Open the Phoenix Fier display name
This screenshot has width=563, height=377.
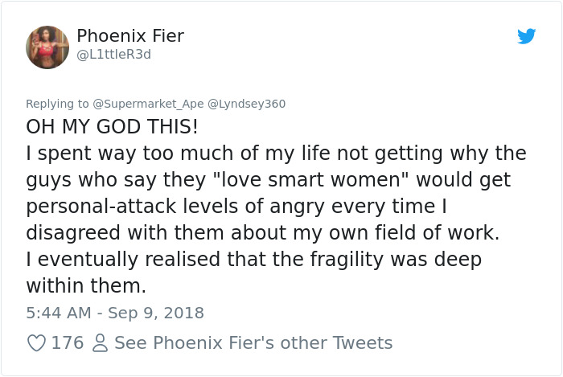click(x=130, y=36)
